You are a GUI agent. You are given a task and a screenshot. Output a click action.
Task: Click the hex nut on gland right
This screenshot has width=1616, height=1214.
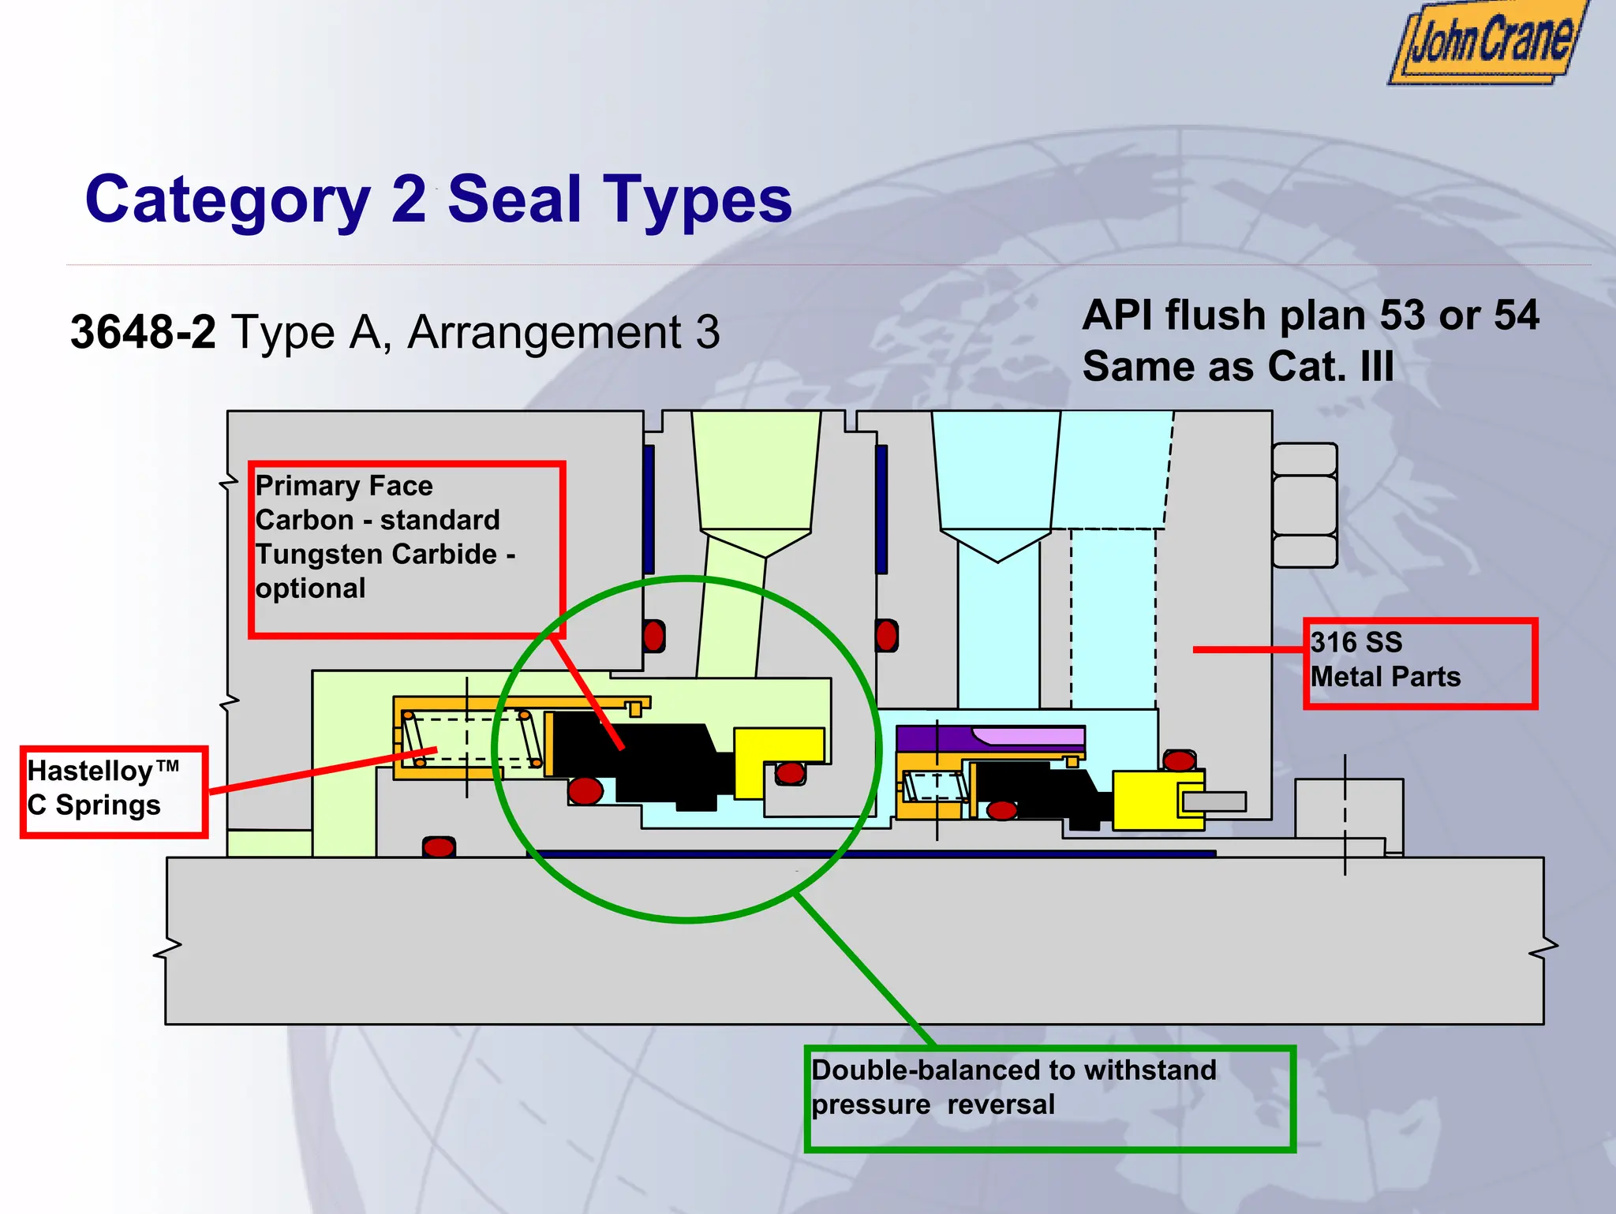coord(1304,505)
